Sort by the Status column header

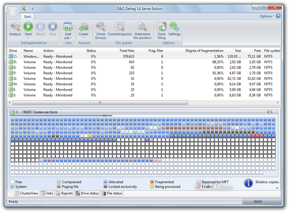click(87, 51)
